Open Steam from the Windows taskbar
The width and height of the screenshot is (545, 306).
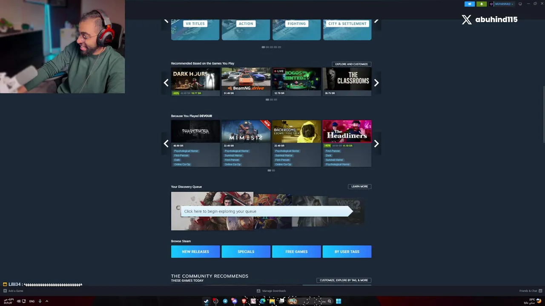[206, 301]
